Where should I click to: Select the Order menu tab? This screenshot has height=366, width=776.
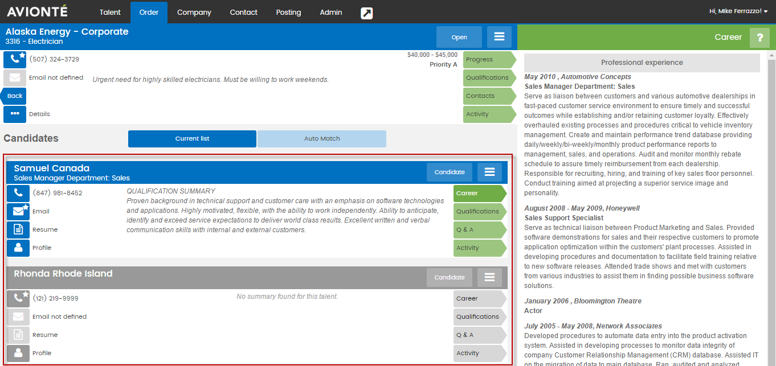(x=149, y=13)
